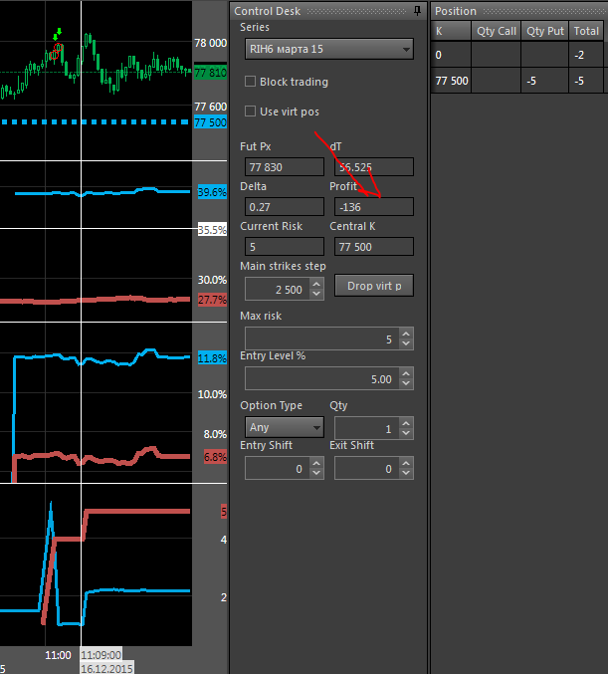Pin the Control Desk panel
This screenshot has height=674, width=608.
pyautogui.click(x=417, y=11)
